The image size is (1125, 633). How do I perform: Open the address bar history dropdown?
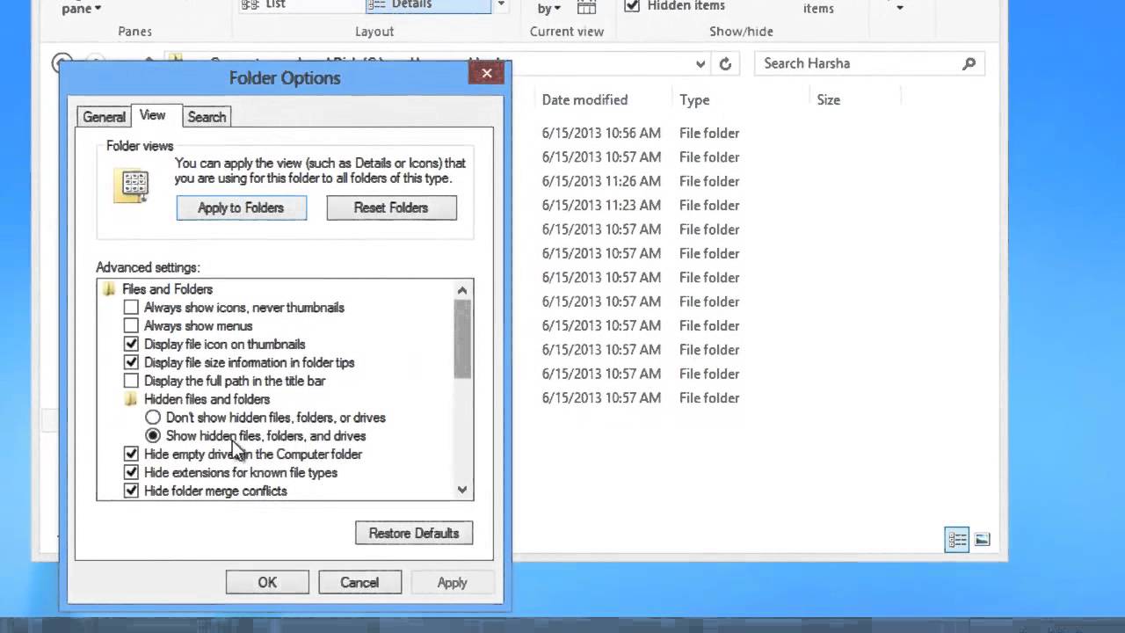point(700,63)
